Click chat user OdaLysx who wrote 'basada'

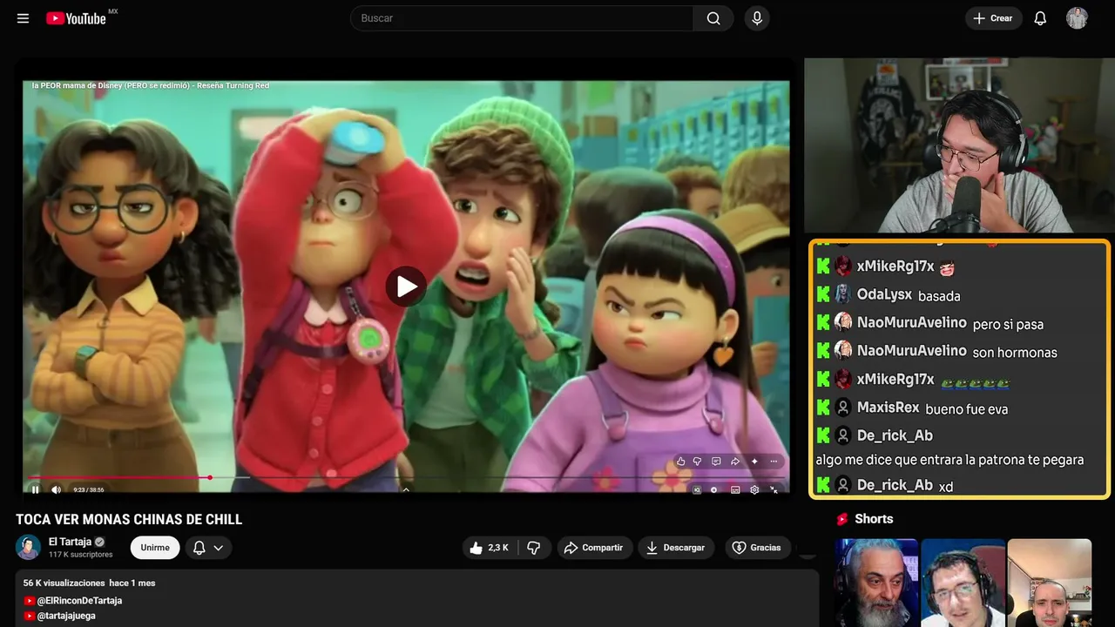pos(884,294)
